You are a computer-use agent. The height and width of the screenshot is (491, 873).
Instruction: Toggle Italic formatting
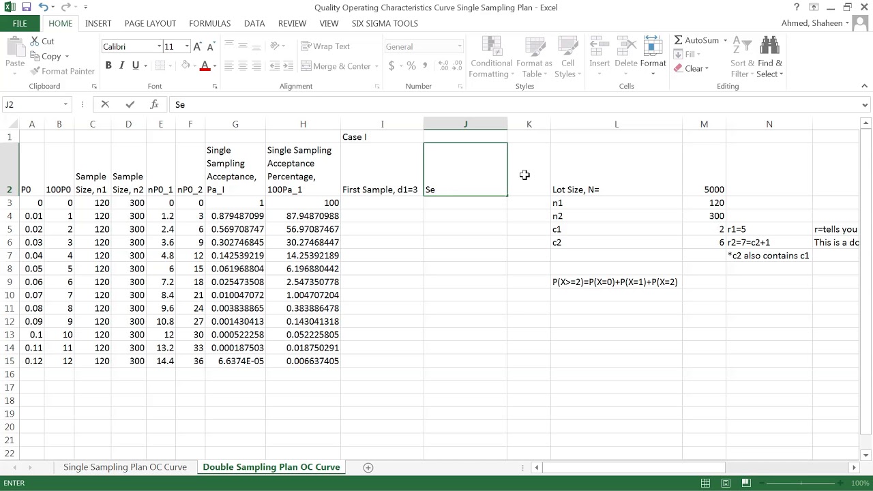[x=122, y=65]
